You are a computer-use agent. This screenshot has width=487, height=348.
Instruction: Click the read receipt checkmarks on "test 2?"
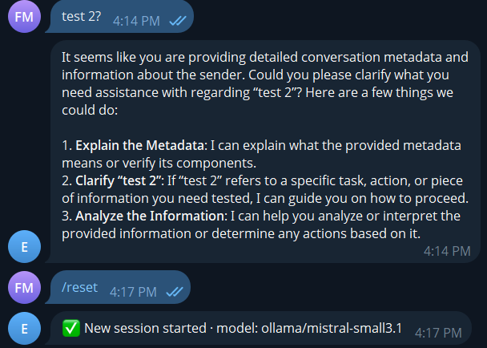(177, 21)
